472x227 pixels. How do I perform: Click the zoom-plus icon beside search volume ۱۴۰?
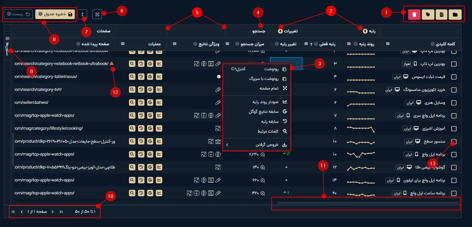263,168
